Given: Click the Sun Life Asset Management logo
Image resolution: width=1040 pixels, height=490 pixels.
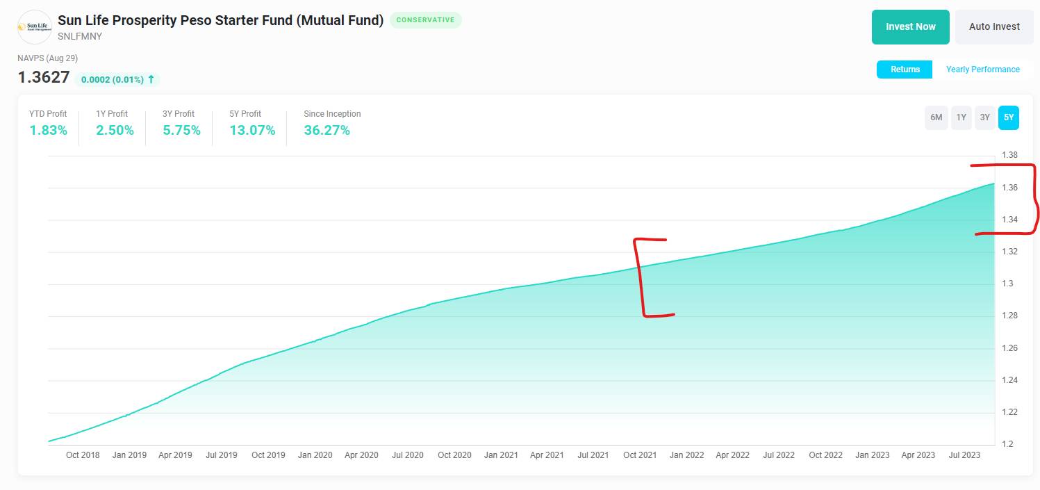Looking at the screenshot, I should (34, 26).
